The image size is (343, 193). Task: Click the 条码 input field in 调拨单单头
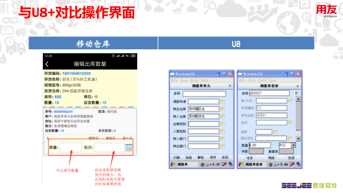(x=204, y=94)
